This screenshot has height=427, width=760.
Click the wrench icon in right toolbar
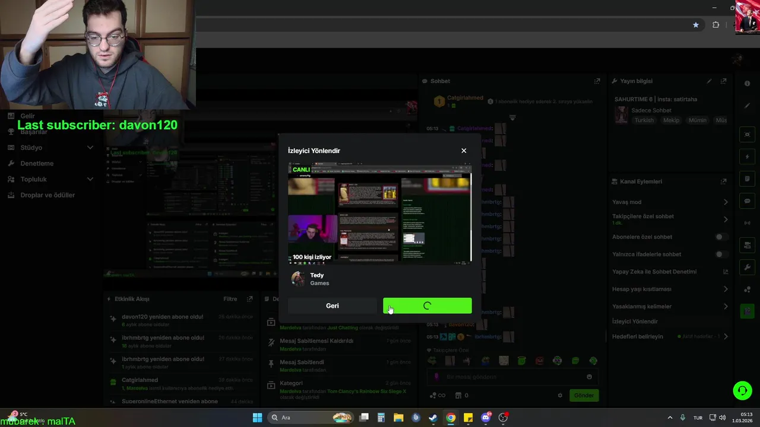[747, 267]
